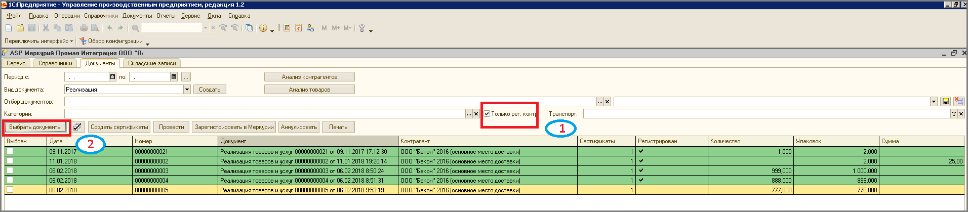This screenshot has width=968, height=212.
Task: Click the Print preview icon
Action: pos(95,28)
